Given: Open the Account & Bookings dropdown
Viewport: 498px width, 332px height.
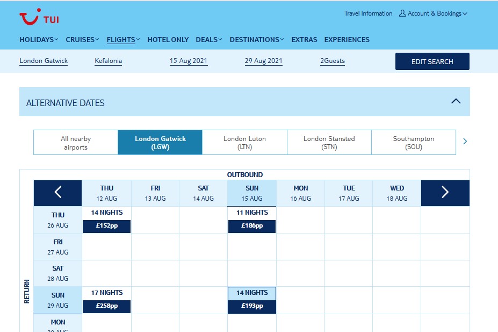Looking at the screenshot, I should [437, 13].
